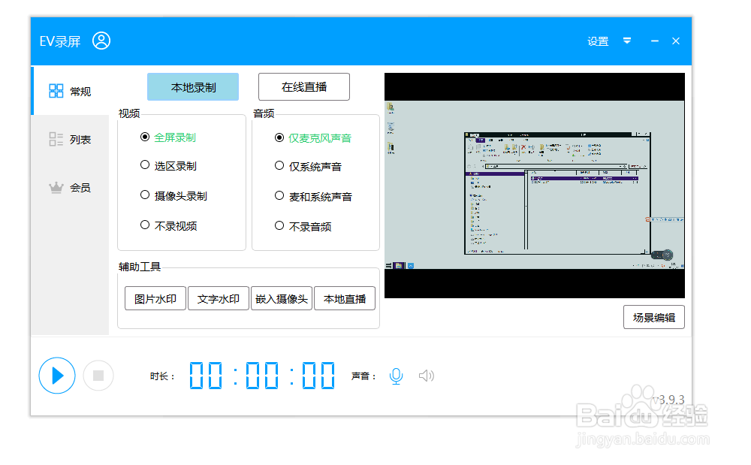
Task: Minimize the EV录屏 window
Action: click(654, 41)
